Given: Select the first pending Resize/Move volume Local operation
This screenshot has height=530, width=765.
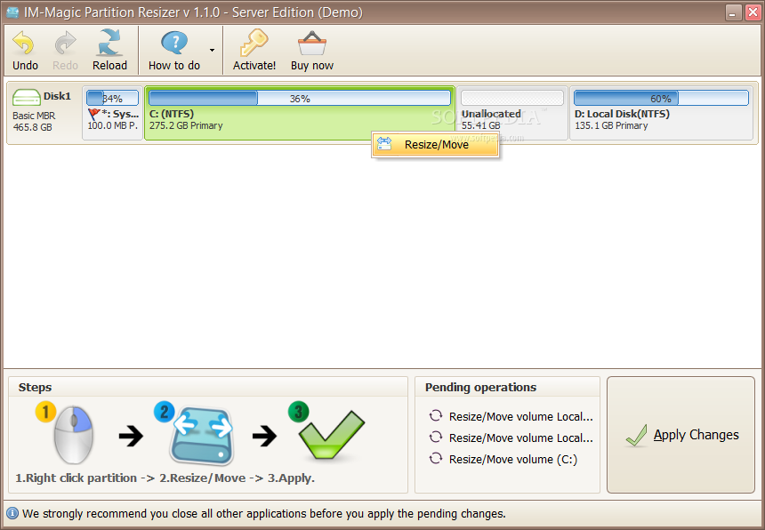Looking at the screenshot, I should 520,416.
